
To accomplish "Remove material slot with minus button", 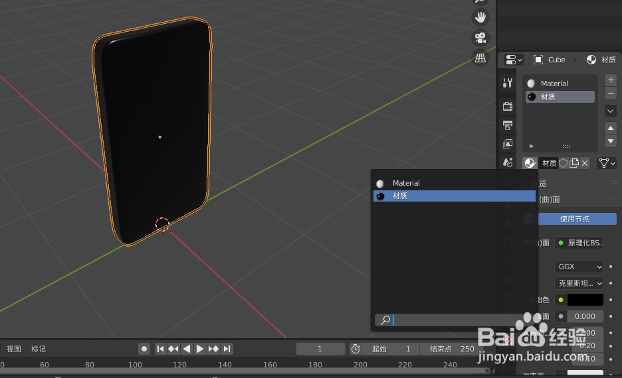I will click(611, 94).
